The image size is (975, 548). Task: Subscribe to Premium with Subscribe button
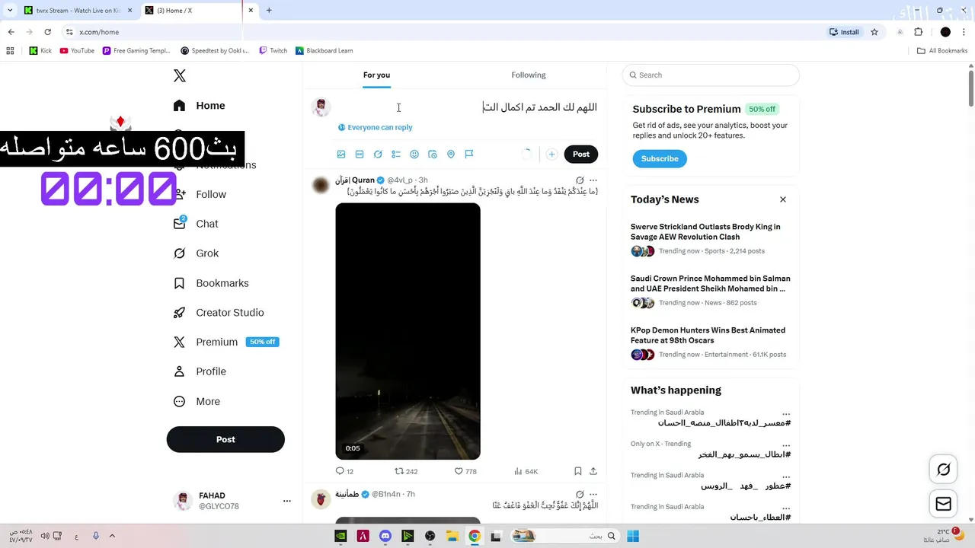pos(660,158)
